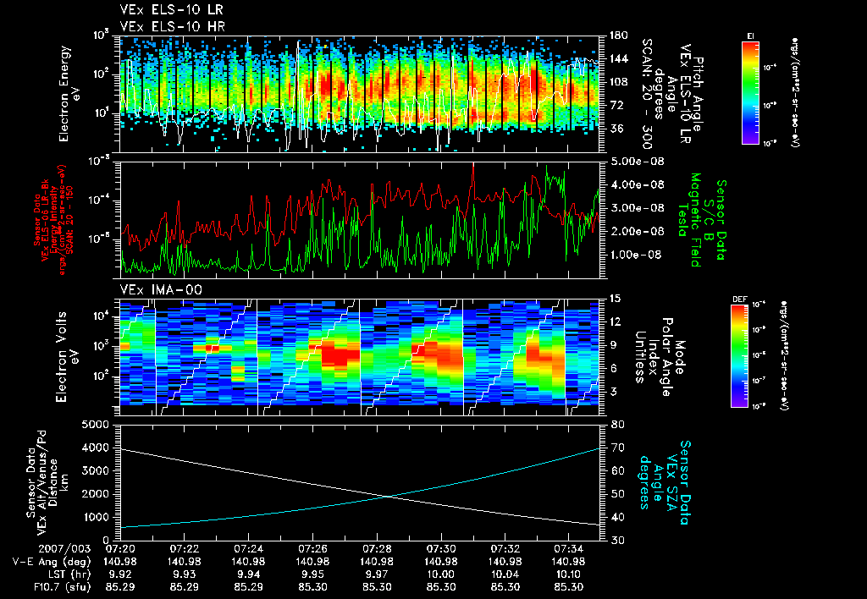Select the panel title "VEx IMA-00"
Screen dimensions: 867x599
161,289
